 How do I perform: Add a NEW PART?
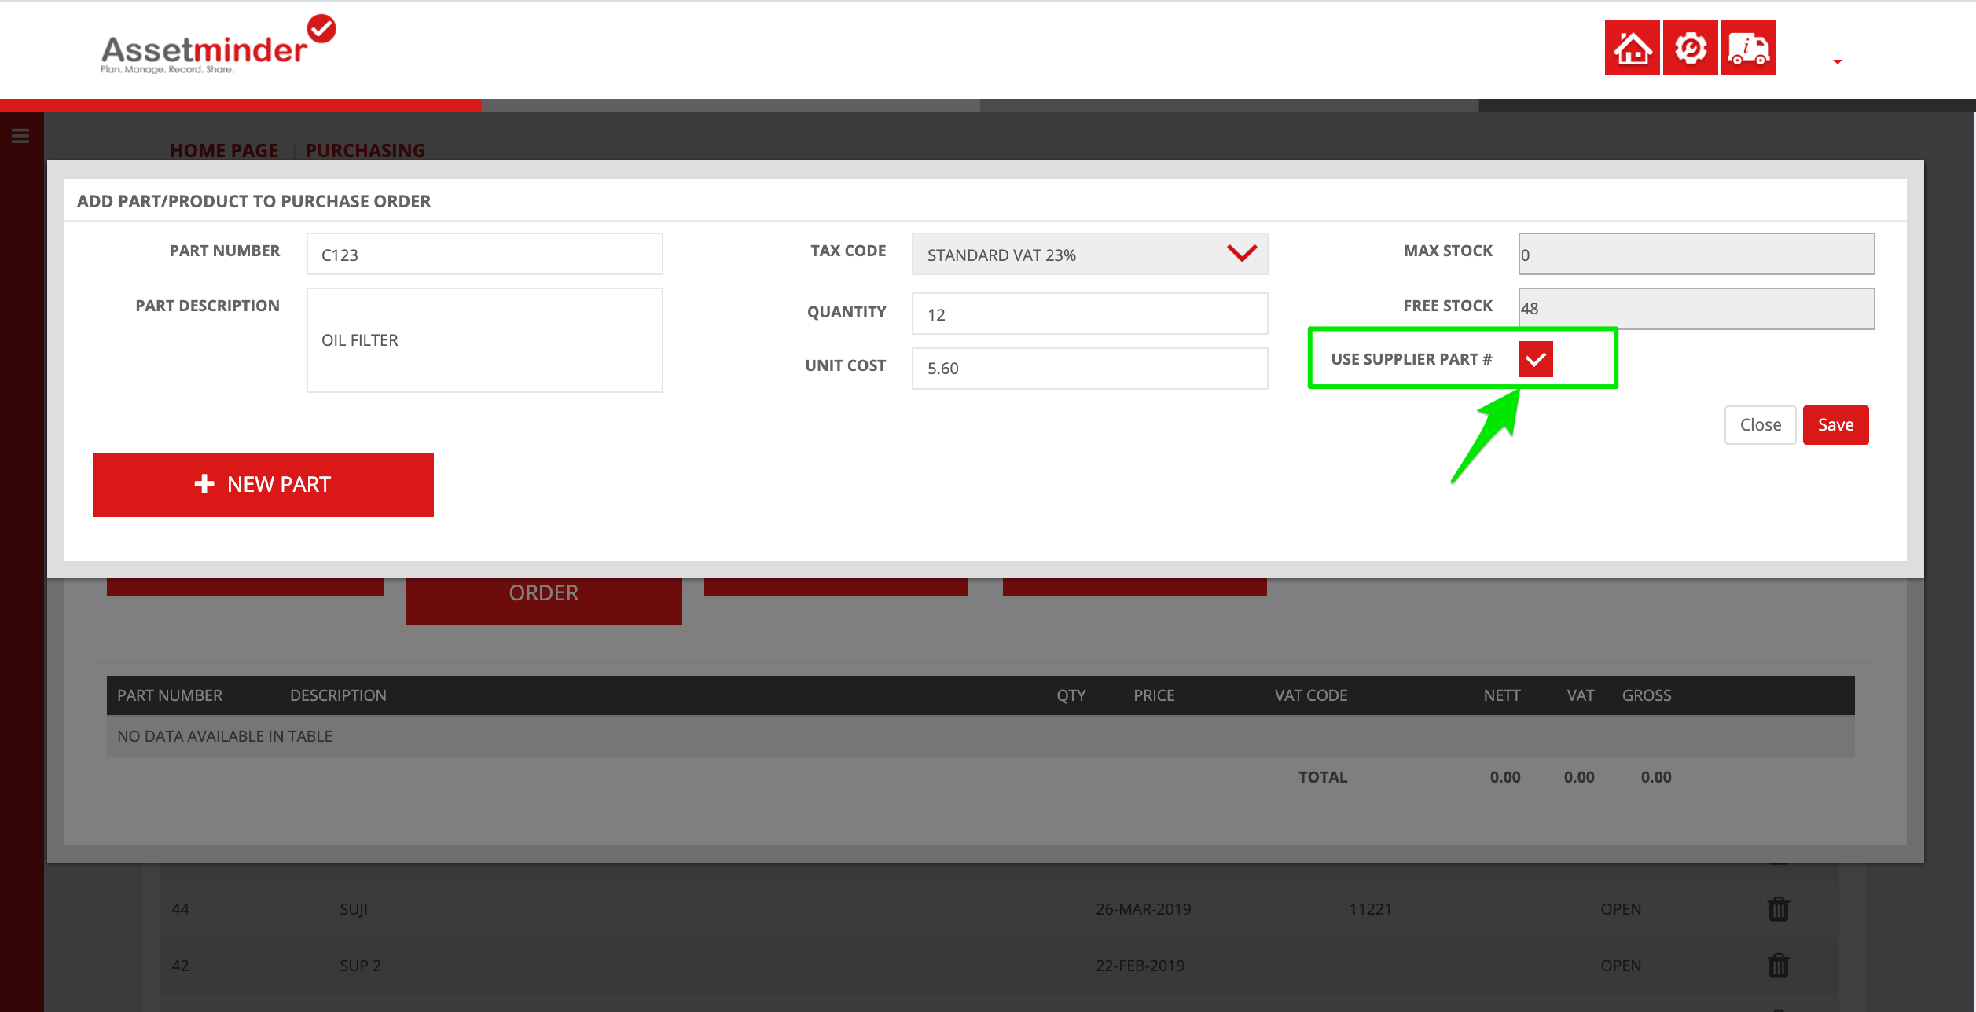click(263, 484)
